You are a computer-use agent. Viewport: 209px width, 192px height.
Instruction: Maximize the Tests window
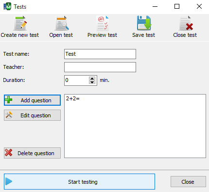coord(177,6)
